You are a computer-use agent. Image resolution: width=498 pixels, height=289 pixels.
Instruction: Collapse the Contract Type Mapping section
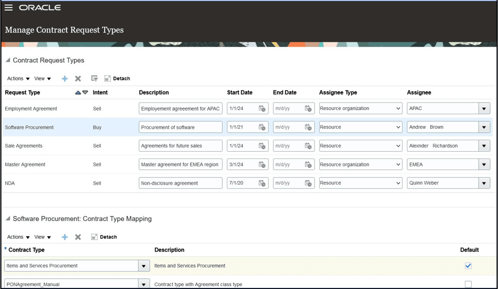pyautogui.click(x=8, y=218)
